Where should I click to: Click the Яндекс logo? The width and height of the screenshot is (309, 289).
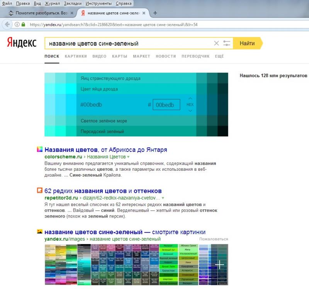22,43
